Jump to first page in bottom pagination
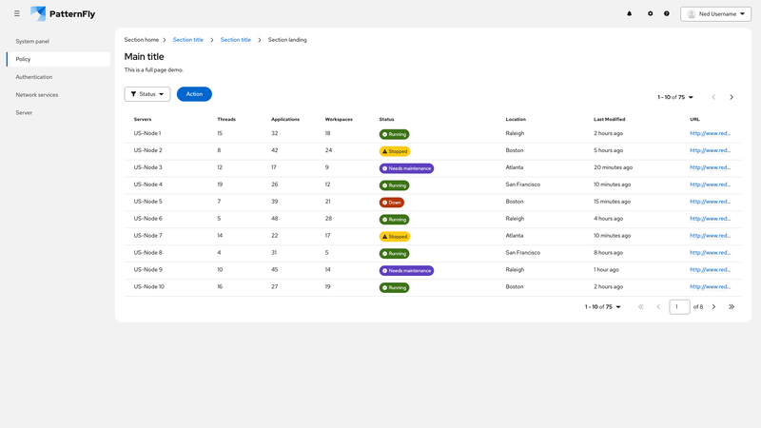The width and height of the screenshot is (761, 428). click(640, 306)
